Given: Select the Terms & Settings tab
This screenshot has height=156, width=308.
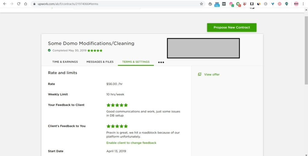Looking at the screenshot, I should 136,62.
